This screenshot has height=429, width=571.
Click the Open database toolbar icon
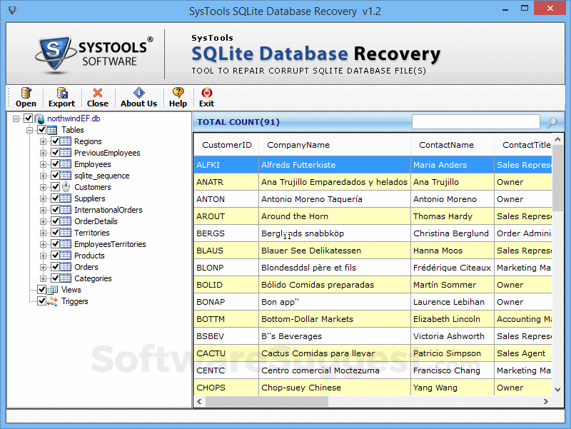(x=26, y=94)
